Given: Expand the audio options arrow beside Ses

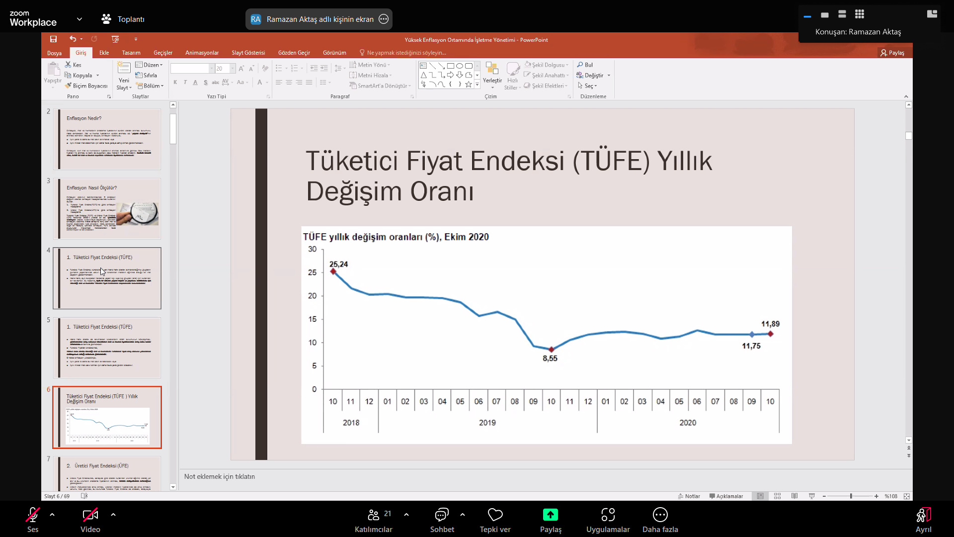Looking at the screenshot, I should [52, 515].
